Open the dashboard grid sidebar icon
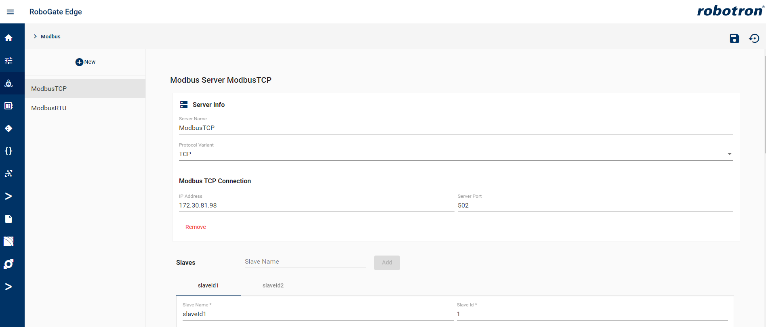This screenshot has height=327, width=766. (8, 106)
